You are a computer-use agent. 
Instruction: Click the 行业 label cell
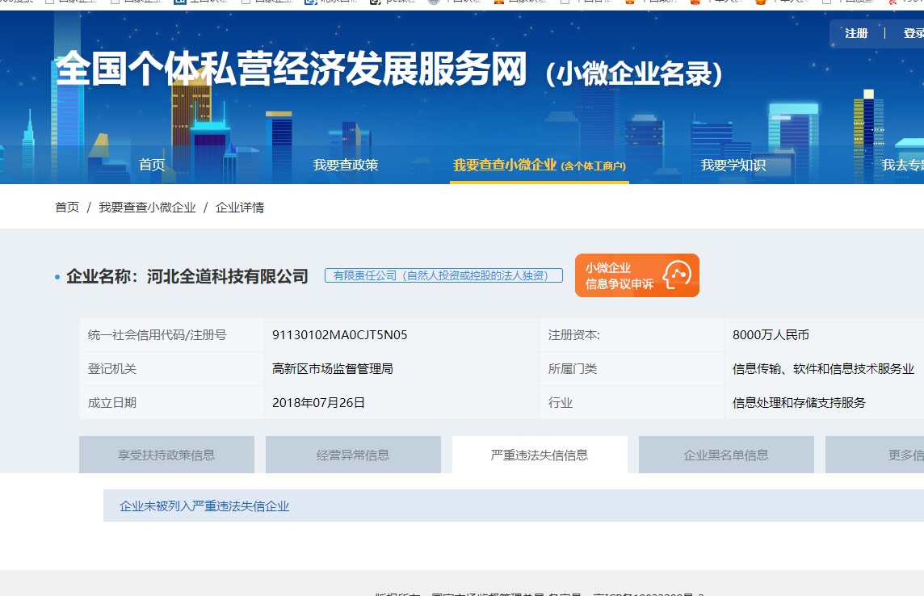click(632, 403)
